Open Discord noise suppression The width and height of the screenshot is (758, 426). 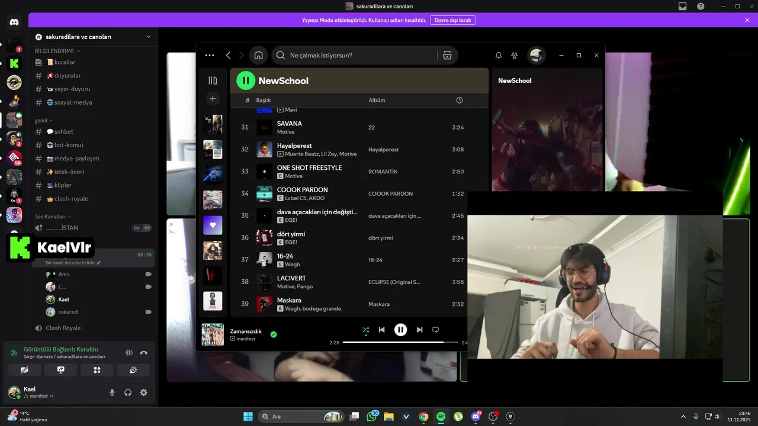[129, 353]
